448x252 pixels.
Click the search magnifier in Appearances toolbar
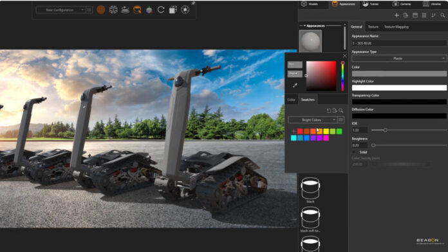coord(443,15)
